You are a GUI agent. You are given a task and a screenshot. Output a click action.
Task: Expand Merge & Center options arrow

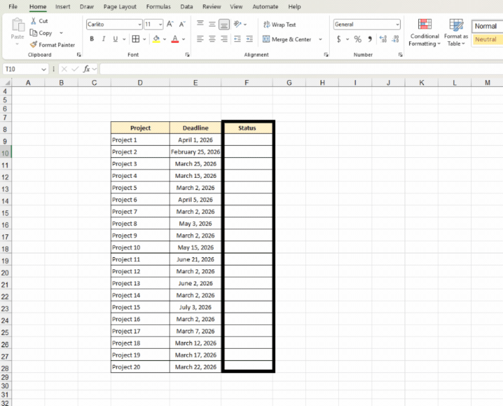[x=320, y=39]
